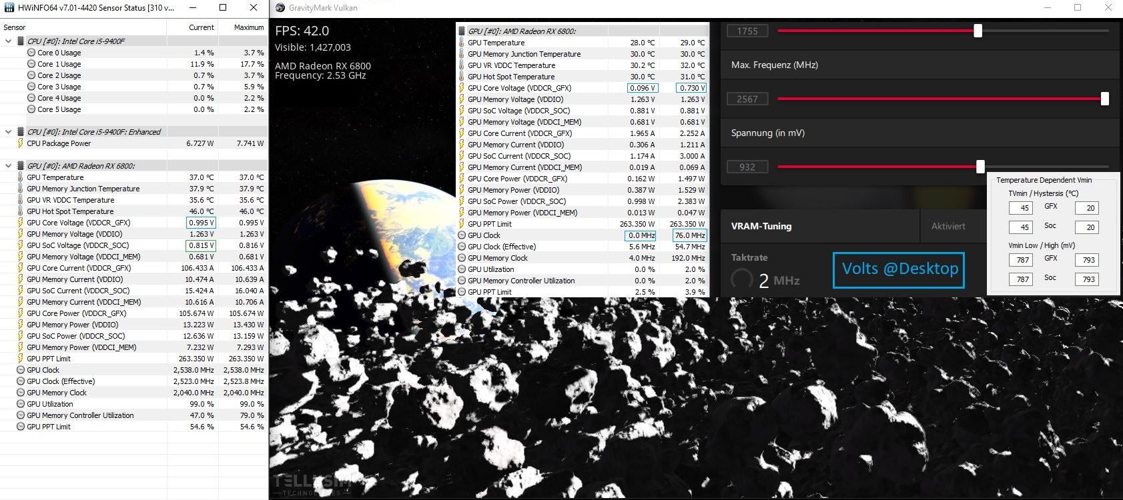Screen dimensions: 1123x500
Task: Select the Core 2 Usage row
Action: 133,75
